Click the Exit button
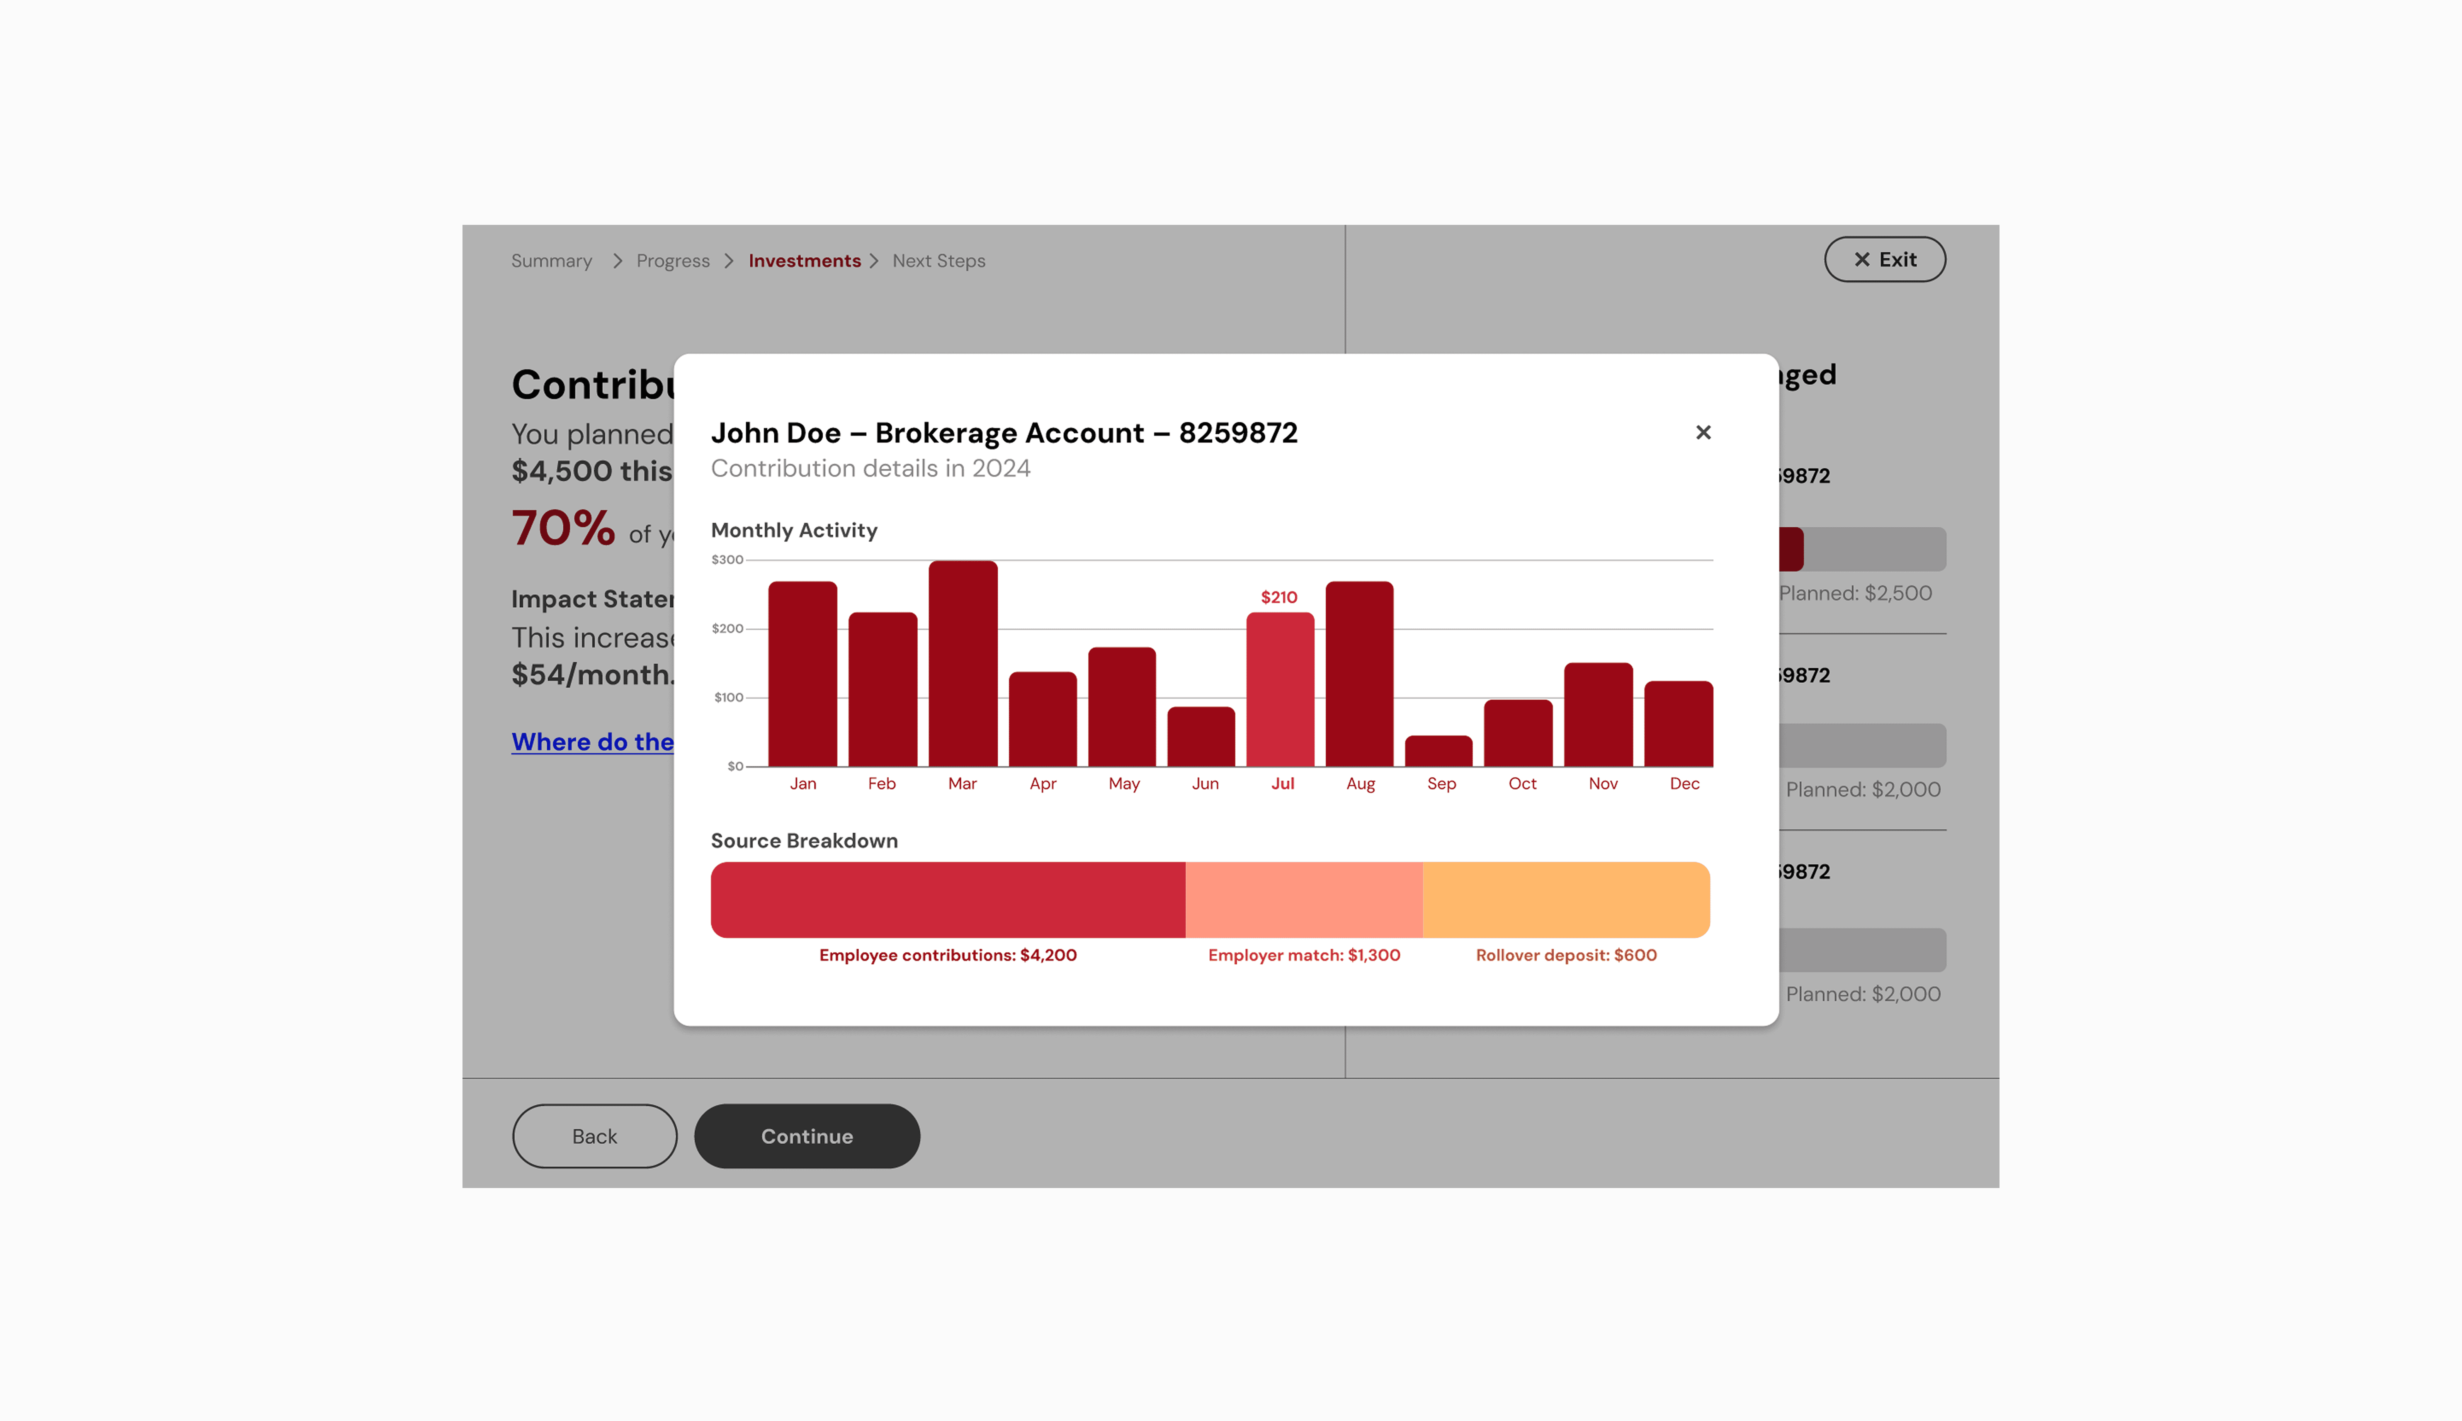Screen dimensions: 2462x1421 pos(1884,260)
